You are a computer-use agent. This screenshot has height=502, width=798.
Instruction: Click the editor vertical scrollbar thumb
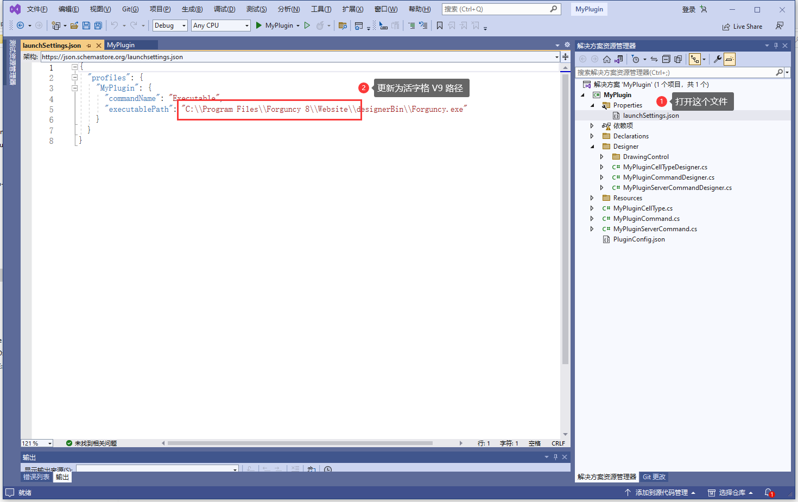[565, 219]
